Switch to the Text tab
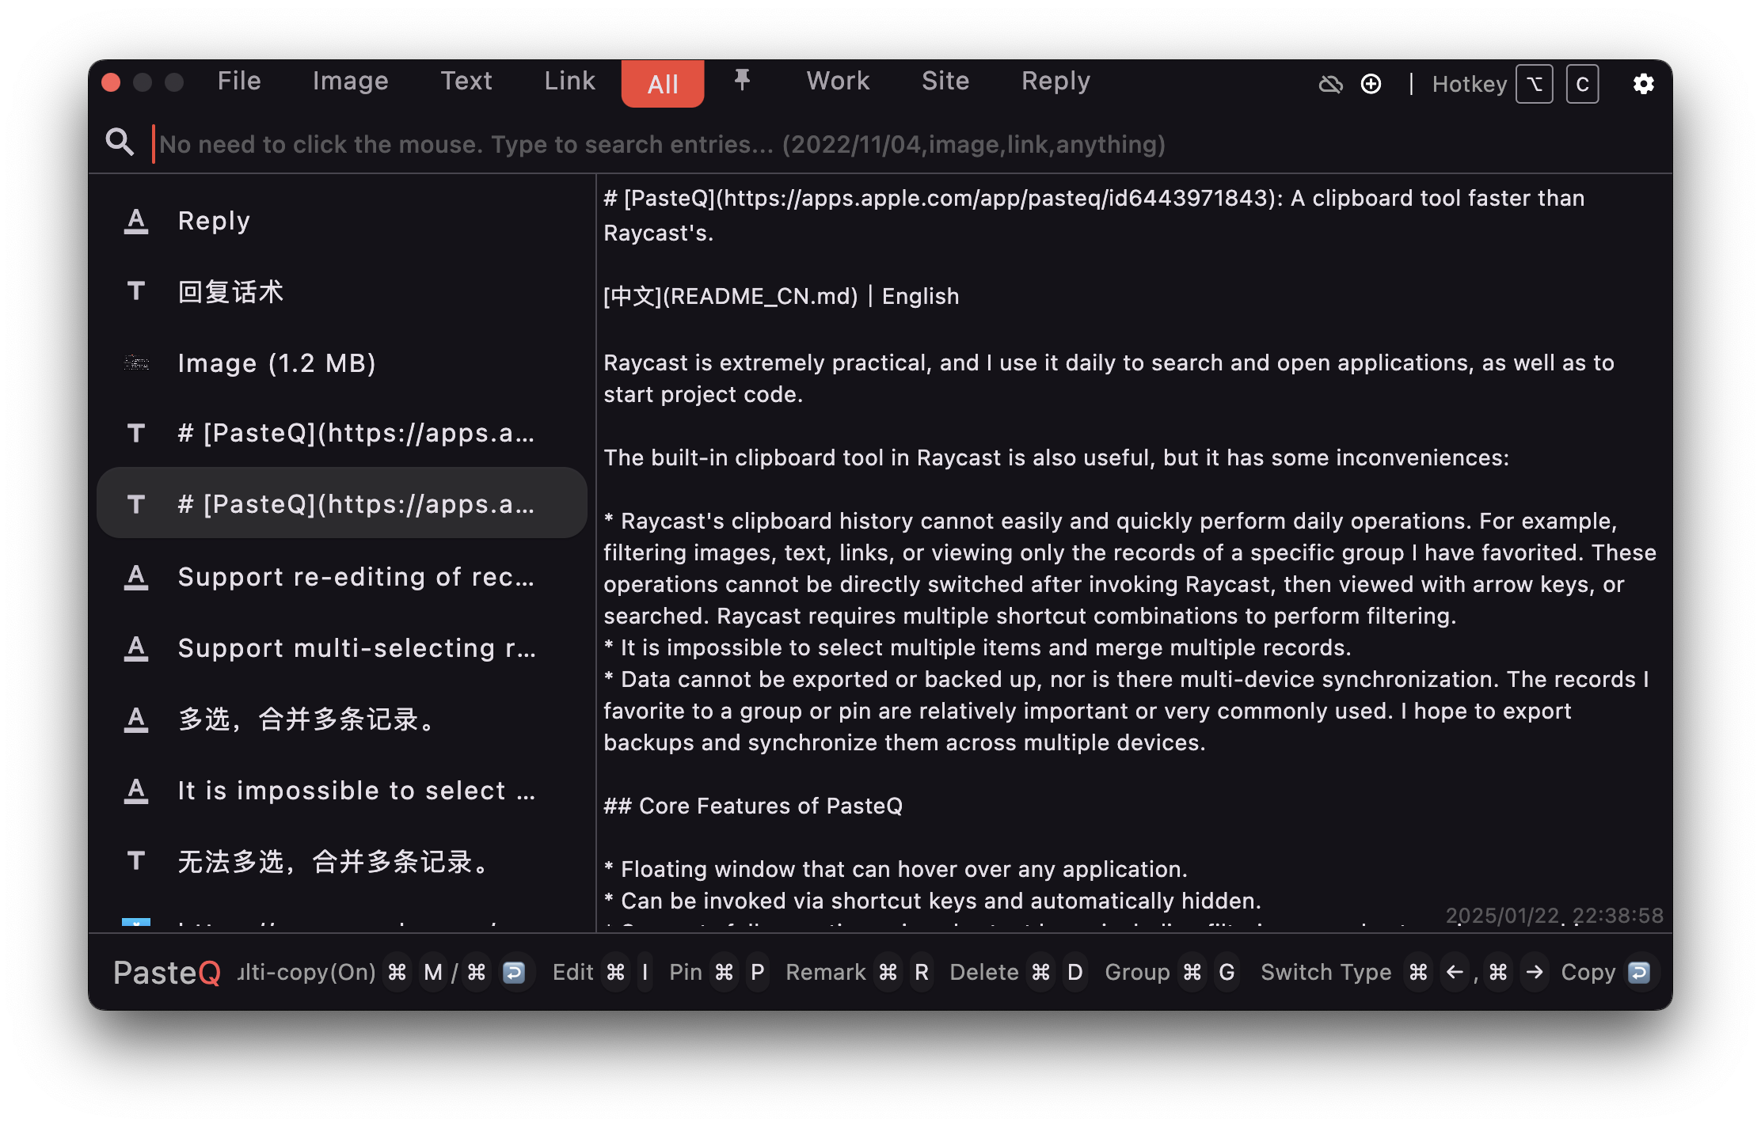 point(466,81)
